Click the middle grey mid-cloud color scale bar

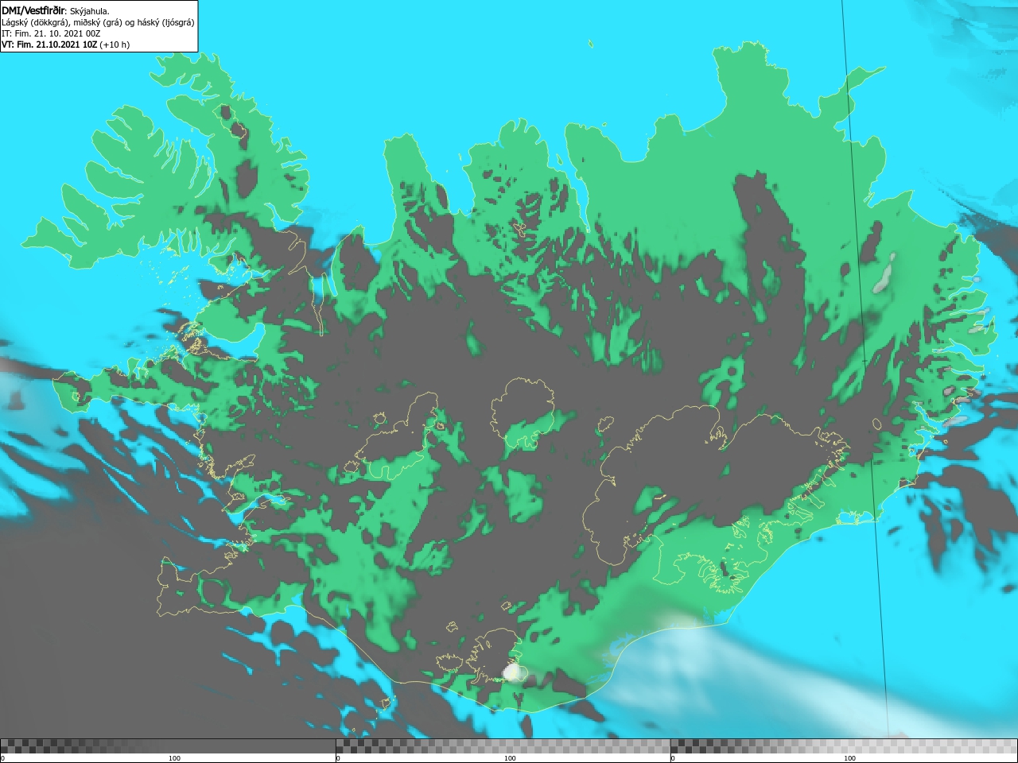point(503,746)
